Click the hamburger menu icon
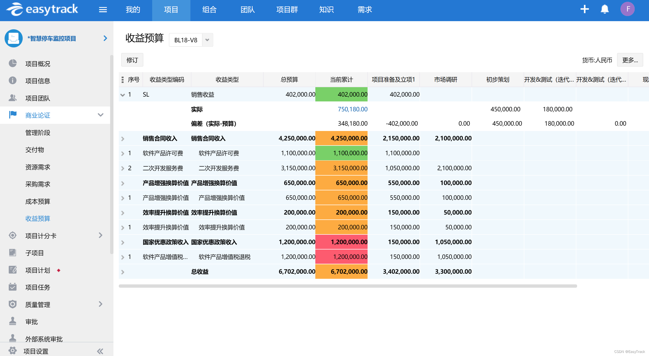649x356 pixels. click(103, 10)
